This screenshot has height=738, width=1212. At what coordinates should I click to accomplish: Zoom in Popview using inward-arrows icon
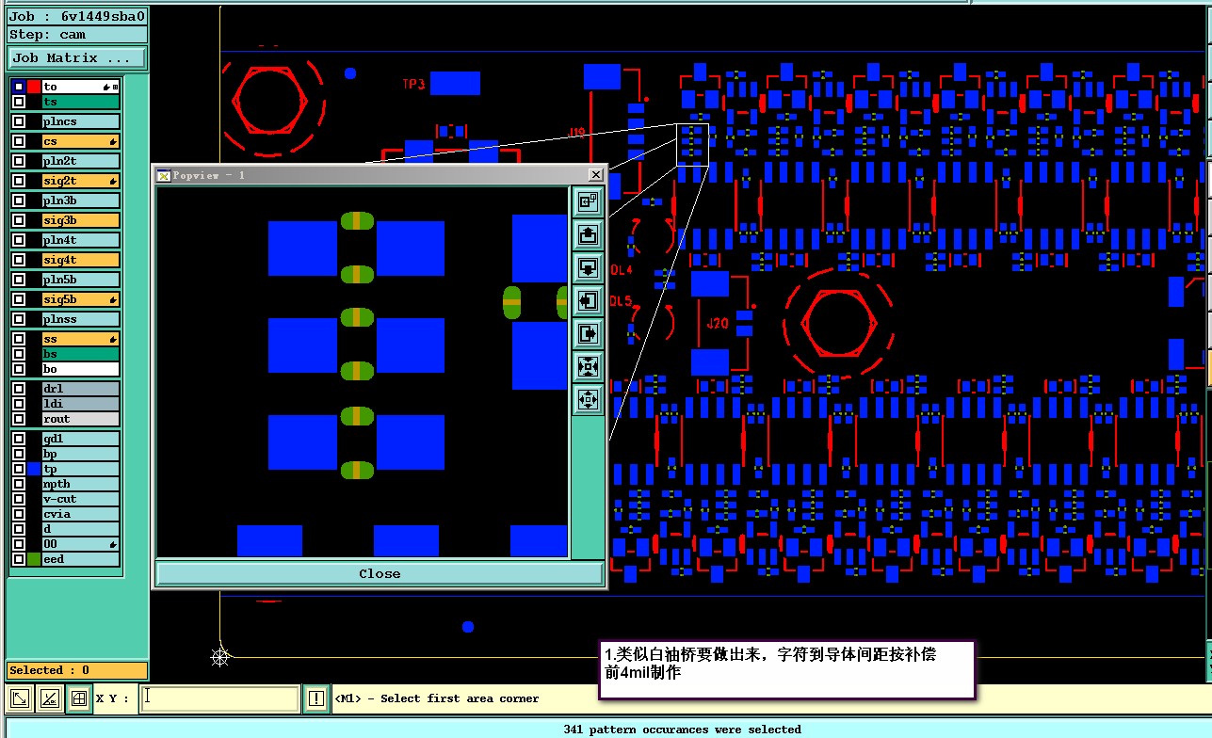[x=588, y=366]
